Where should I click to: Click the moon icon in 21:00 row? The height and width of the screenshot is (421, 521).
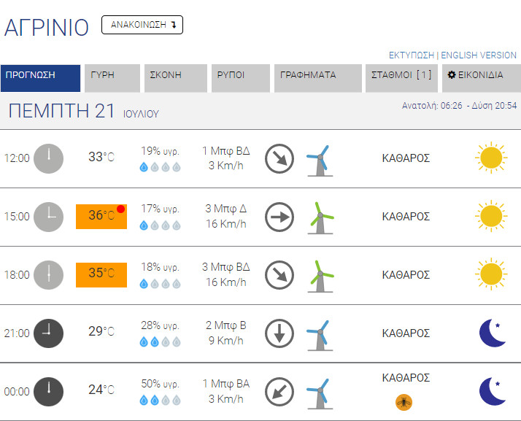click(x=492, y=333)
